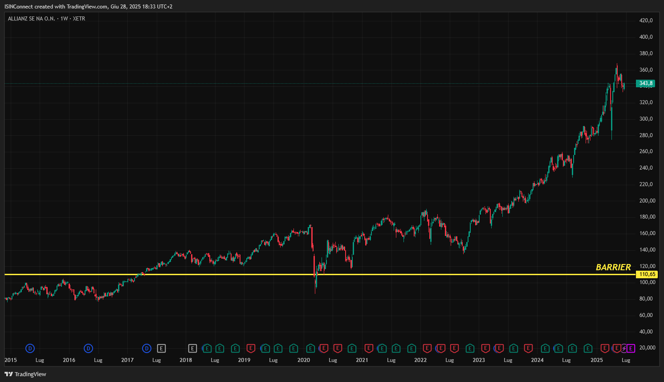Select the first green E marker after 2018
Screen dimensions: 664x382
pyautogui.click(x=207, y=348)
